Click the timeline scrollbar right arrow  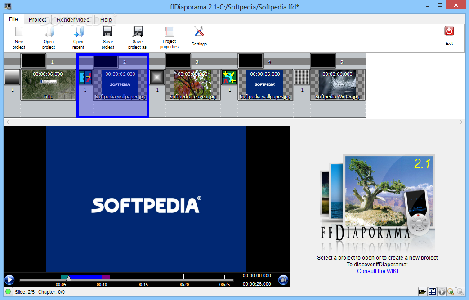pos(461,122)
